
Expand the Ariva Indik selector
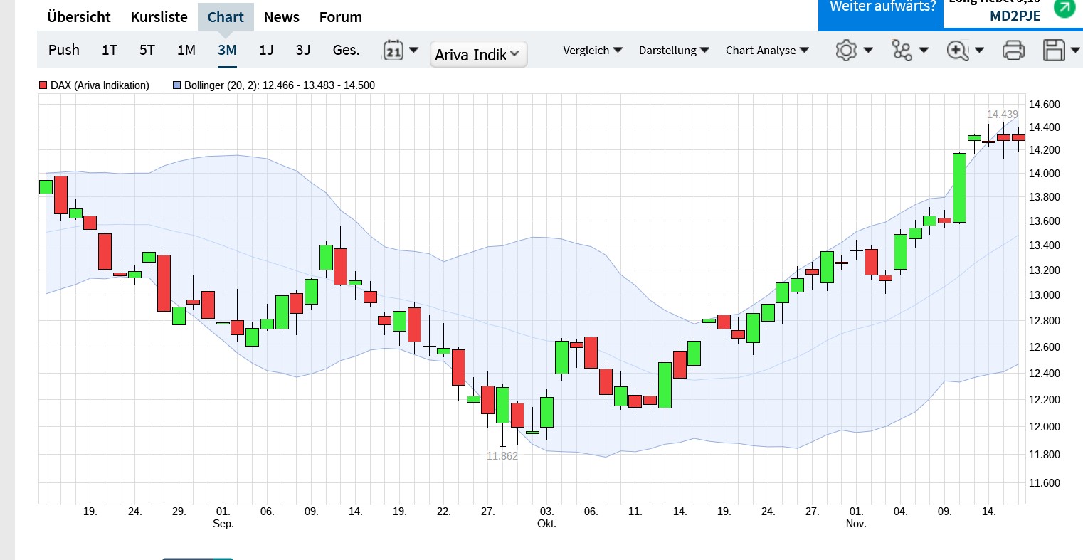[478, 54]
